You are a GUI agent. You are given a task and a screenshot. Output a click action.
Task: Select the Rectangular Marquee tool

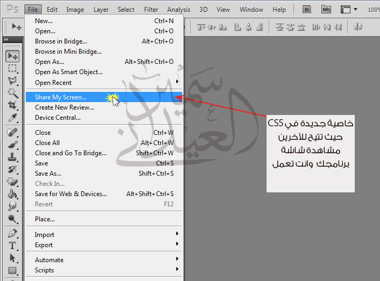12,69
